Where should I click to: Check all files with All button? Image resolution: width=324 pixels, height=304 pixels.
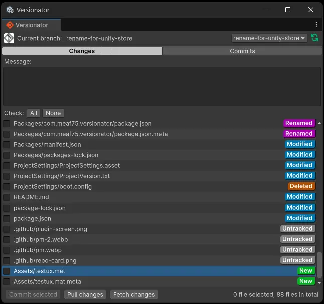point(34,113)
